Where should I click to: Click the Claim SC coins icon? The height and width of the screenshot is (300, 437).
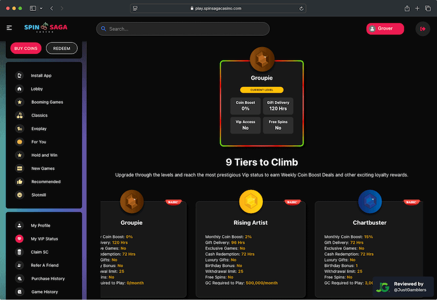click(20, 252)
